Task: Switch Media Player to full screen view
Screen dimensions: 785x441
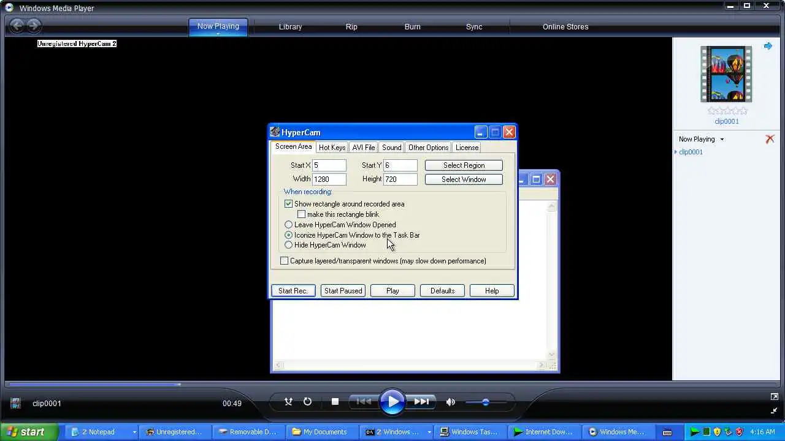Action: (775, 397)
